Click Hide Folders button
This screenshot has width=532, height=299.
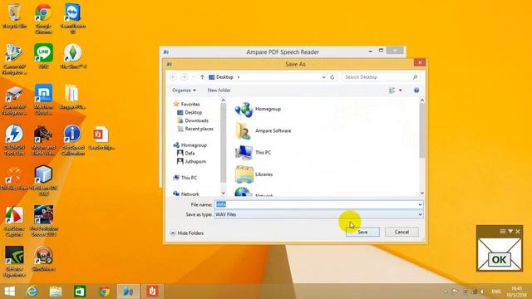[x=186, y=233]
